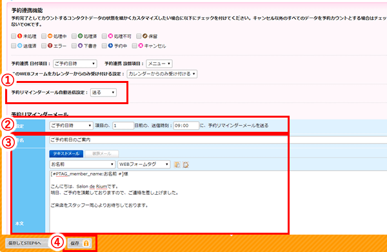Click the light-blue 送信済 status icon
This screenshot has width=387, height=252.
[20, 46]
